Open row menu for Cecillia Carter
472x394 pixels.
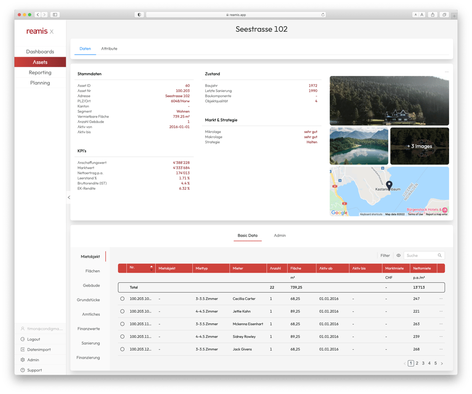(441, 298)
